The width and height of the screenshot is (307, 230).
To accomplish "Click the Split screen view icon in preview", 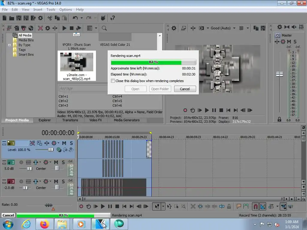I will coord(201,28).
